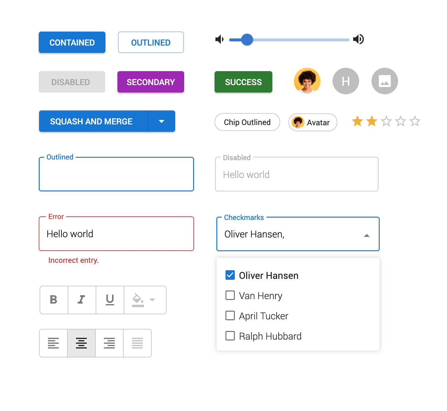Click the Squash and Merge button
Viewport: 447px width, 411px height.
coord(93,121)
